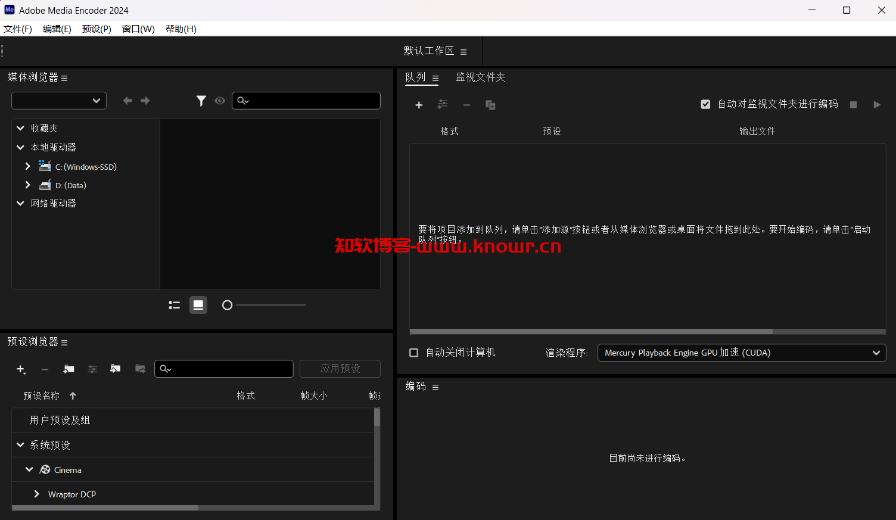Image resolution: width=896 pixels, height=520 pixels.
Task: Click the C: drive icon
Action: tap(45, 166)
